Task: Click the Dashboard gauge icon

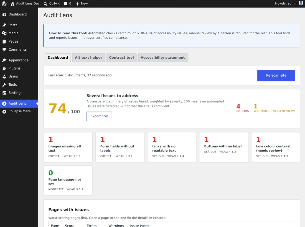Action: (x=4, y=14)
